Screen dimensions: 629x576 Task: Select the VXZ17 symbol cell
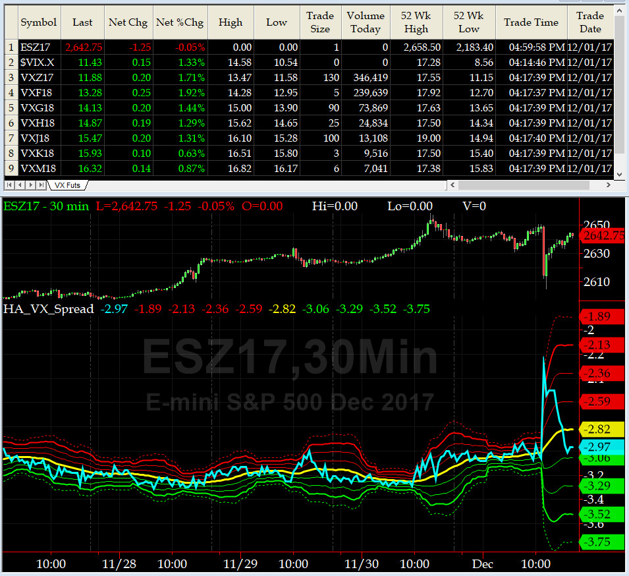coord(40,78)
